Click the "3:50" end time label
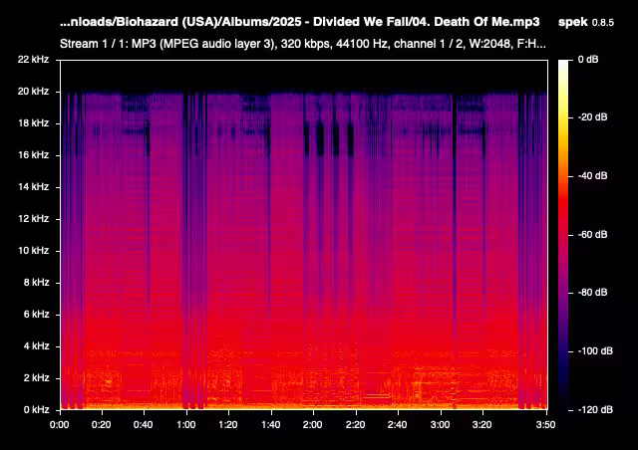Image resolution: width=638 pixels, height=450 pixels. pyautogui.click(x=545, y=425)
